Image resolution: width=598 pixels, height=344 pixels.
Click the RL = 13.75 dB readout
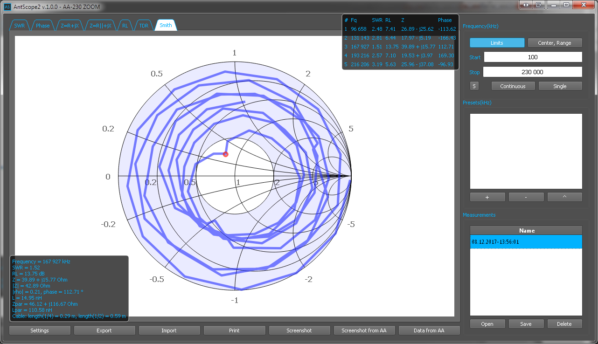28,274
